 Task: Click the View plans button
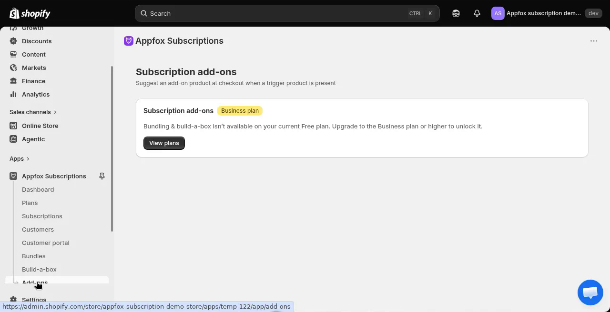point(164,143)
